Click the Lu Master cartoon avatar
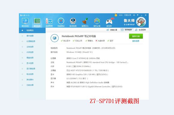The width and height of the screenshot is (174, 115). [141, 22]
